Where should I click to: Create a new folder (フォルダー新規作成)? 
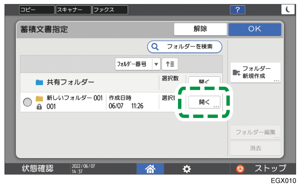coord(255,72)
